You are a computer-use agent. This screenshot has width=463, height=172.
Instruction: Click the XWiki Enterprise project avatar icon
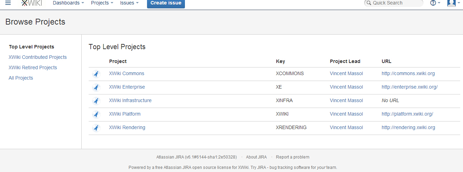point(96,87)
